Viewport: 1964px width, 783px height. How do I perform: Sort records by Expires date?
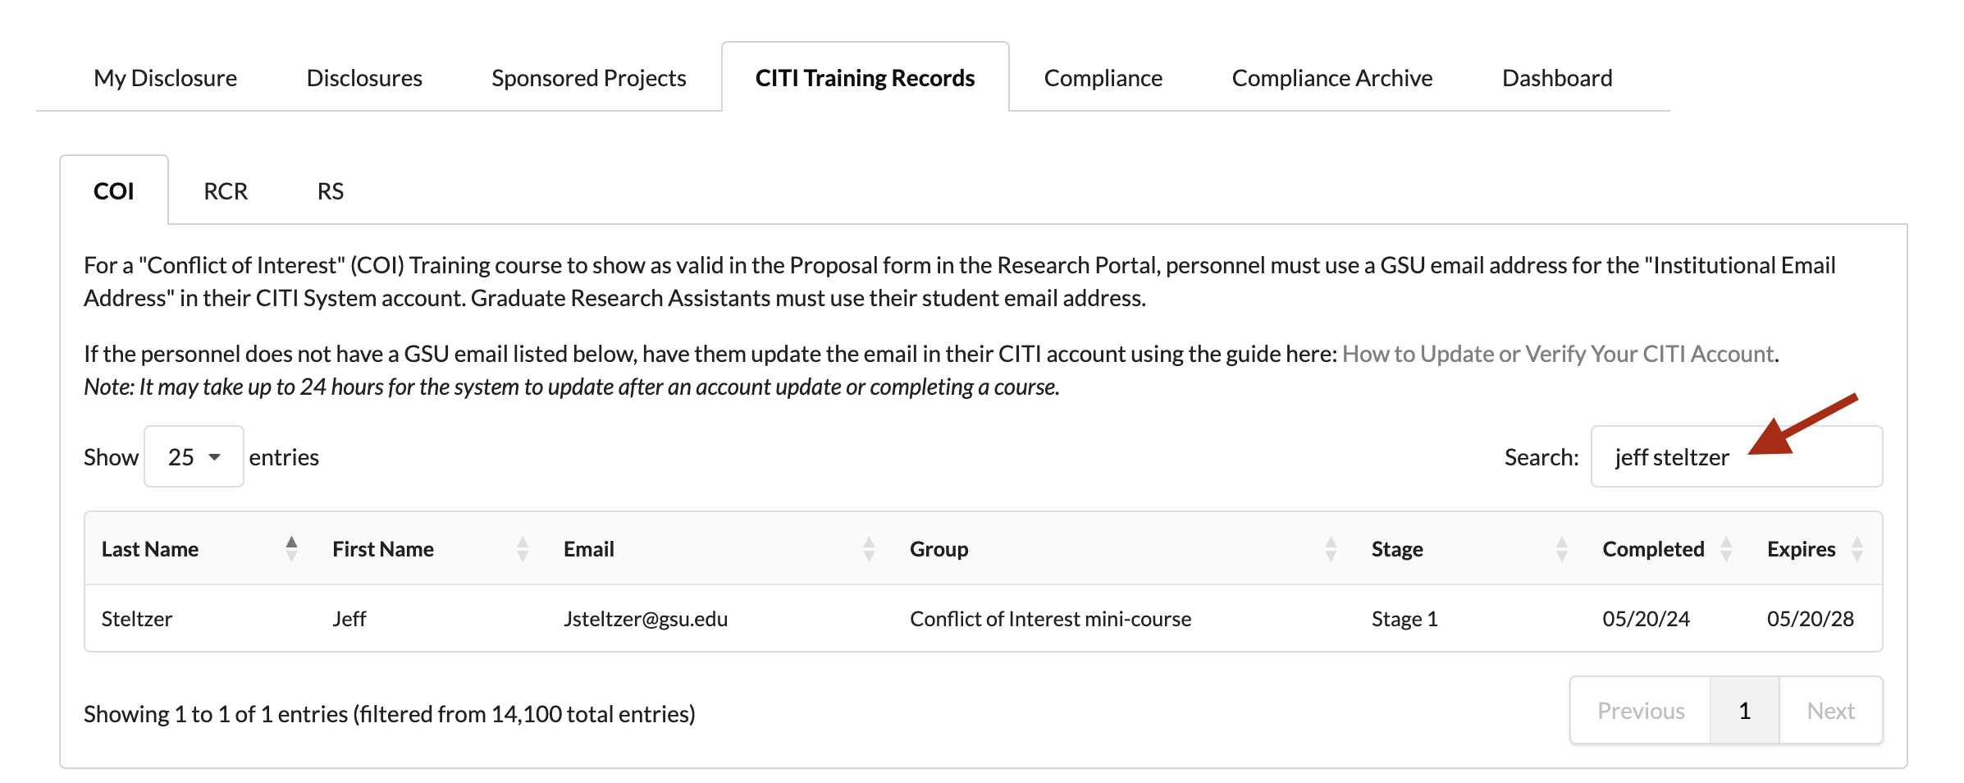1857,548
